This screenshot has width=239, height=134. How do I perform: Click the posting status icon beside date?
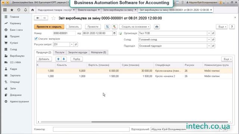120,33
